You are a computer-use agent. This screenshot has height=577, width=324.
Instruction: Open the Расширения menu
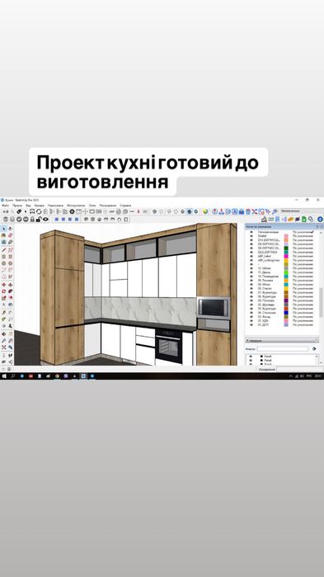point(108,206)
